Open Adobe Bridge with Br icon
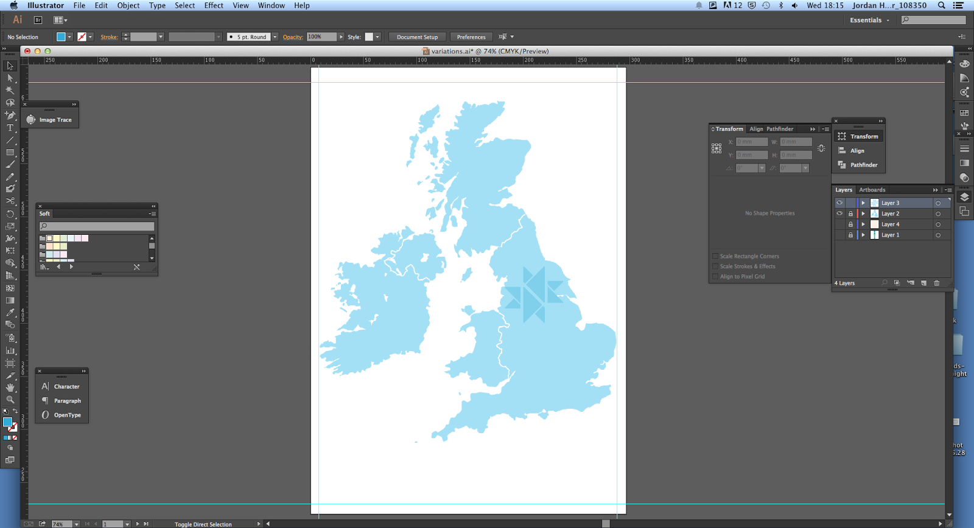 [x=38, y=20]
